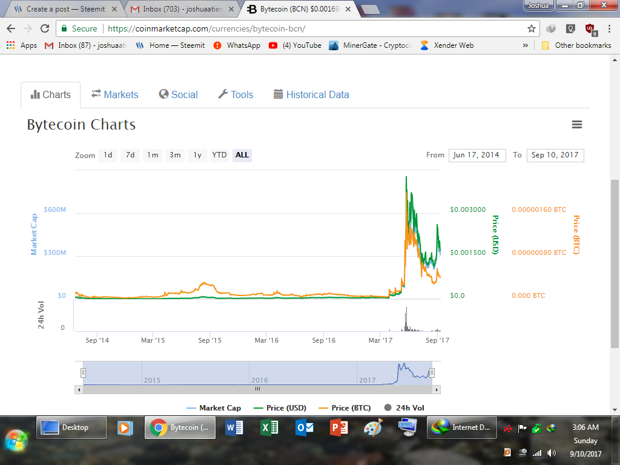Open Paint from the taskbar

[373, 428]
